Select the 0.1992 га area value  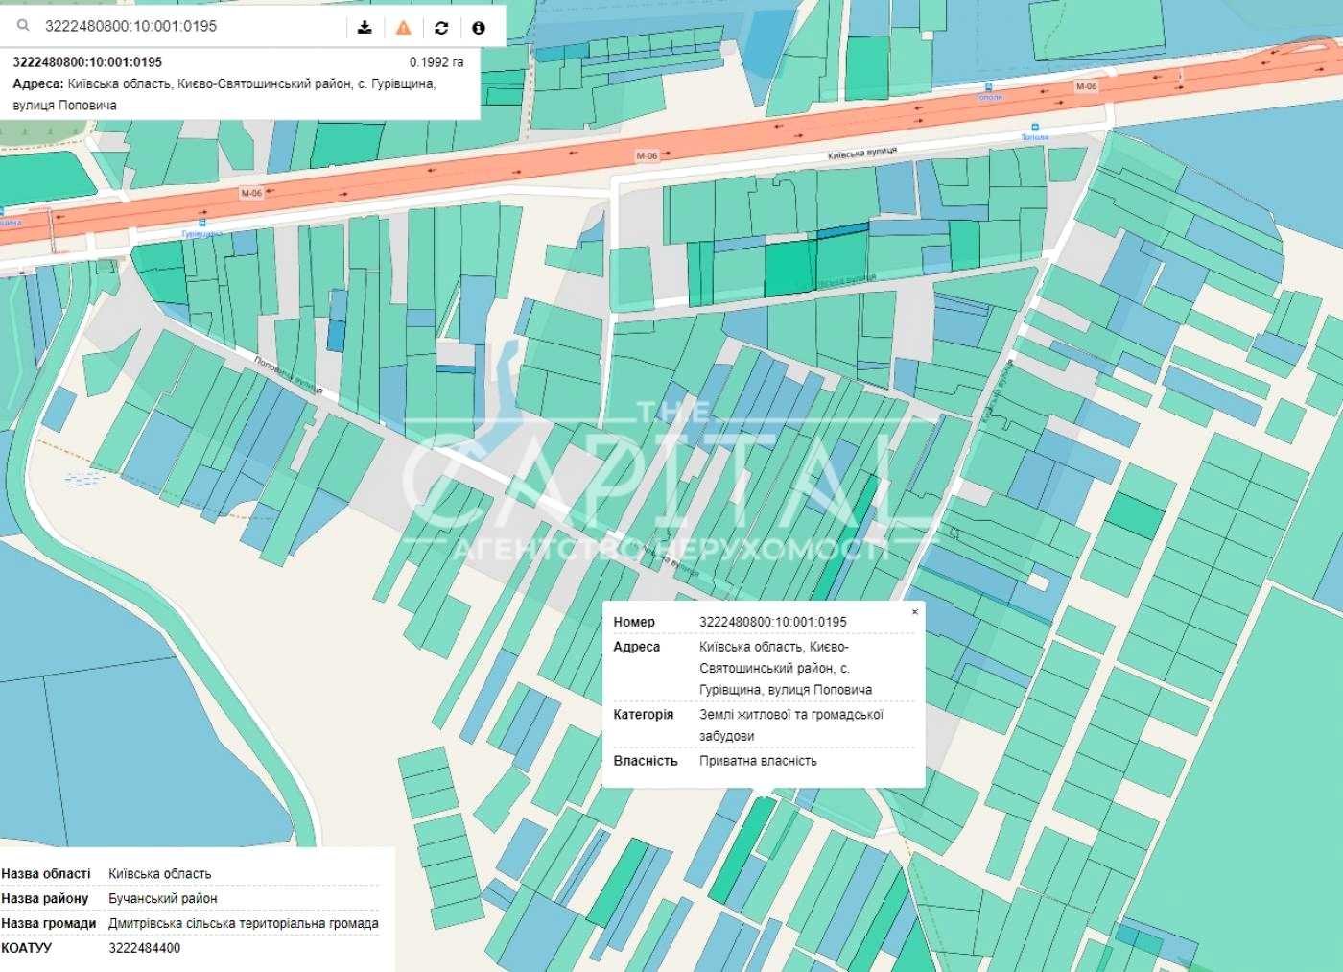tap(436, 61)
